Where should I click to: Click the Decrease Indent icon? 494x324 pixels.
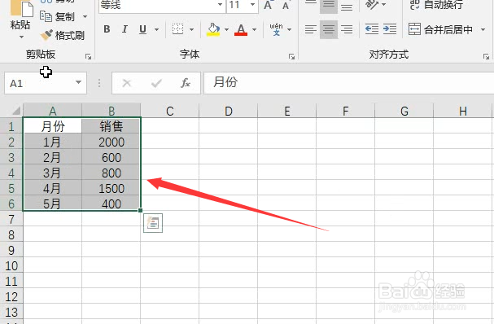click(x=372, y=29)
